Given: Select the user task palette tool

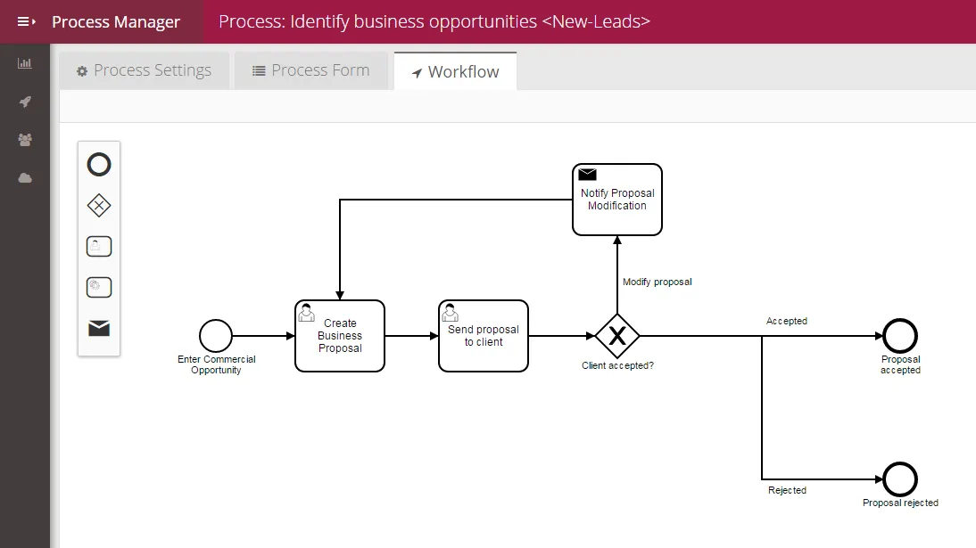Looking at the screenshot, I should 99,246.
